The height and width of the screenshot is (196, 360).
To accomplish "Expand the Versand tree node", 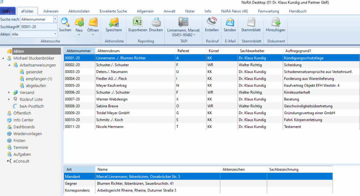I will 9,93.
